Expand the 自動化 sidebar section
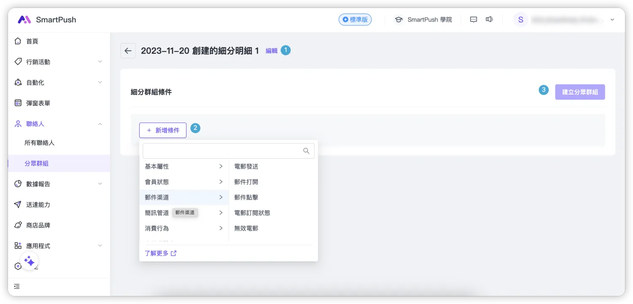Image resolution: width=633 pixels, height=304 pixels. click(x=59, y=82)
